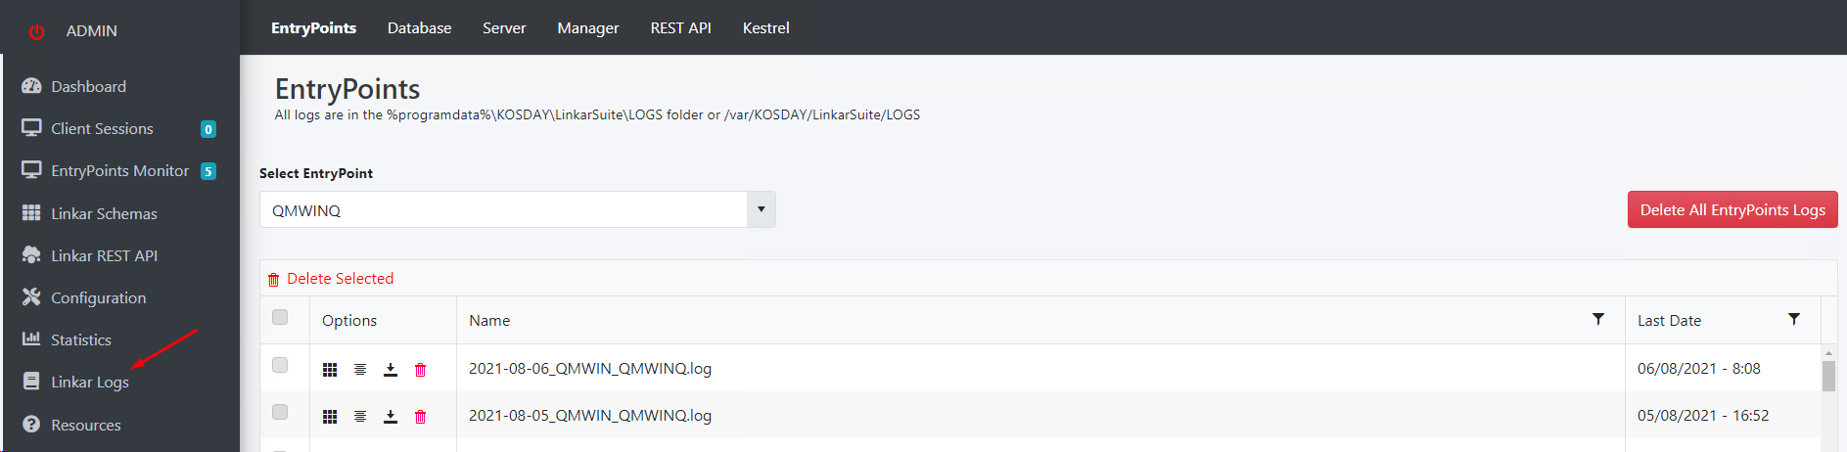
Task: Click the Delete Selected link
Action: (x=340, y=279)
